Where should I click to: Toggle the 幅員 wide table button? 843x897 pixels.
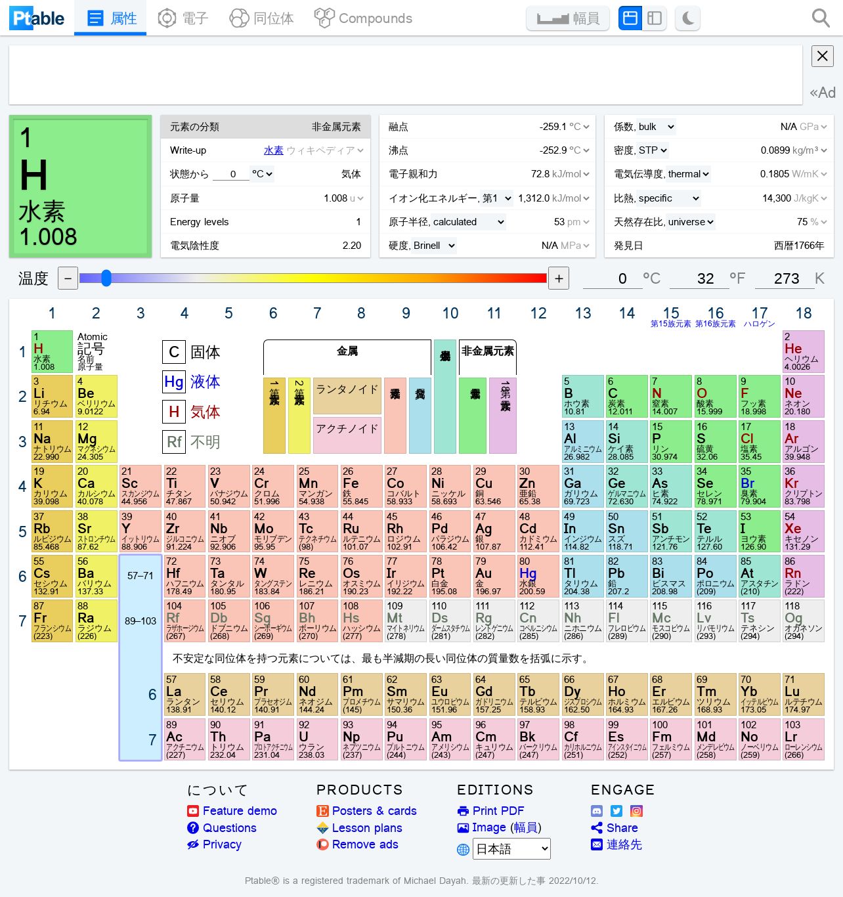(568, 18)
